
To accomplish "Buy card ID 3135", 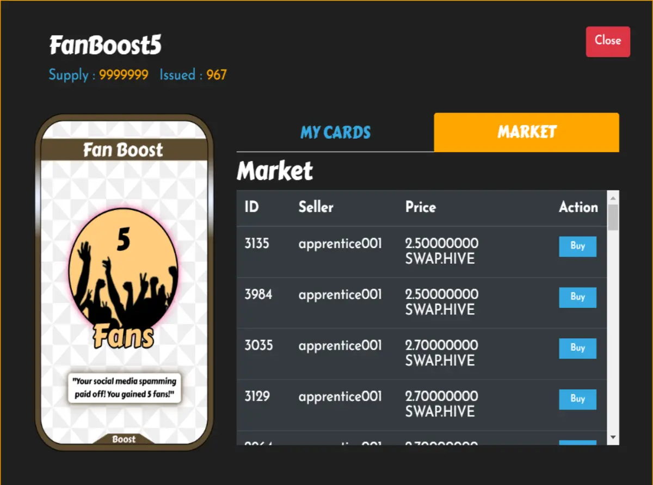I will [577, 246].
